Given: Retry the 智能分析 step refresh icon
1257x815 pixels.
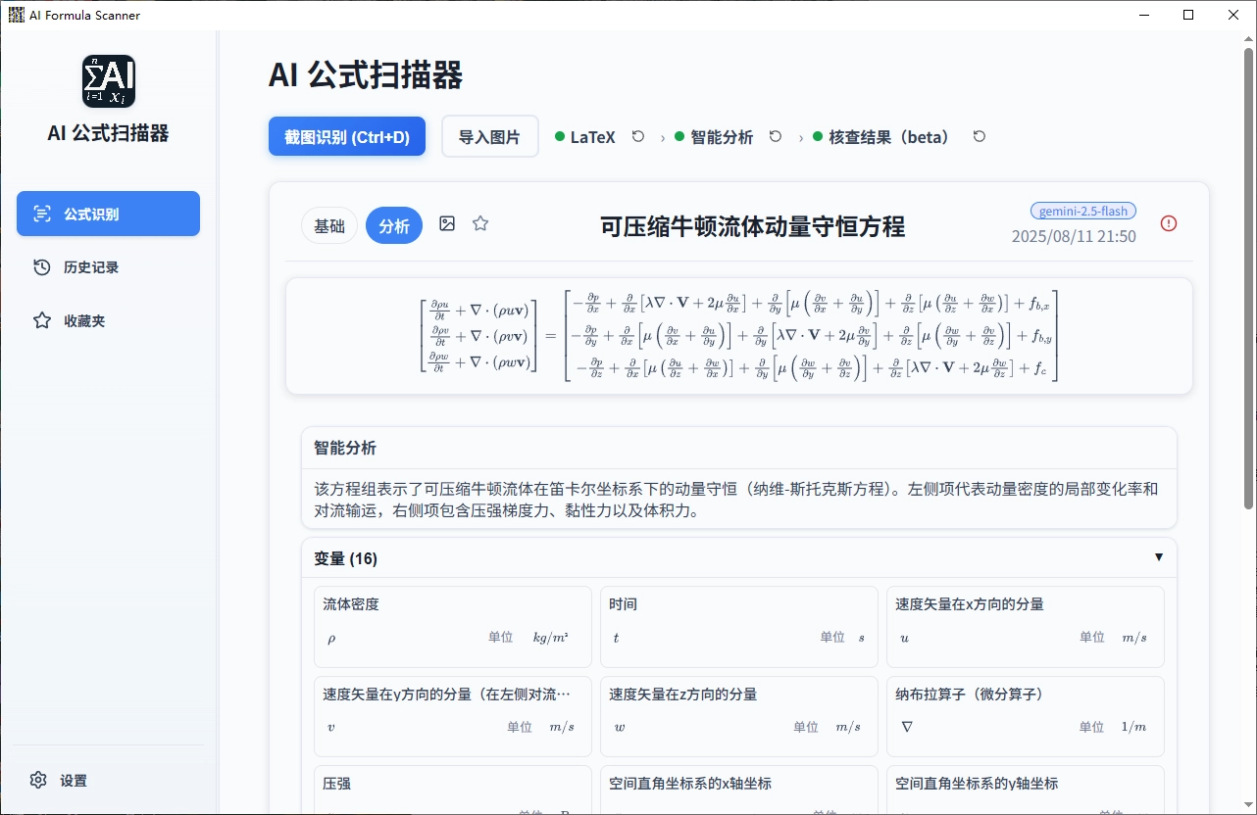Looking at the screenshot, I should click(776, 137).
